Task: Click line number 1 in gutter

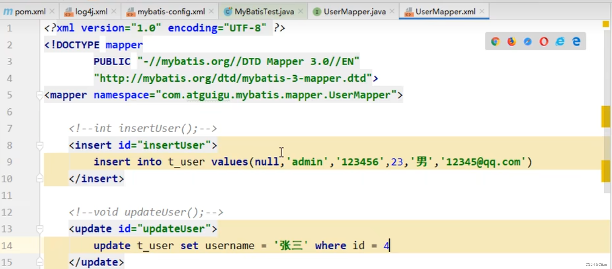Action: pos(9,28)
